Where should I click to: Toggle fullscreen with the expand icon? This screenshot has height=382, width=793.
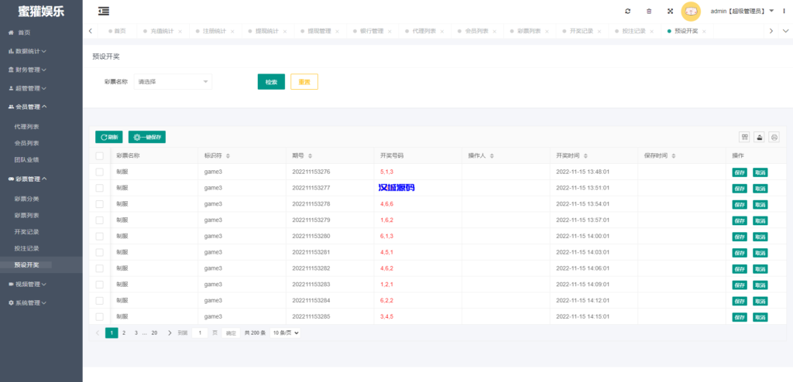[670, 11]
